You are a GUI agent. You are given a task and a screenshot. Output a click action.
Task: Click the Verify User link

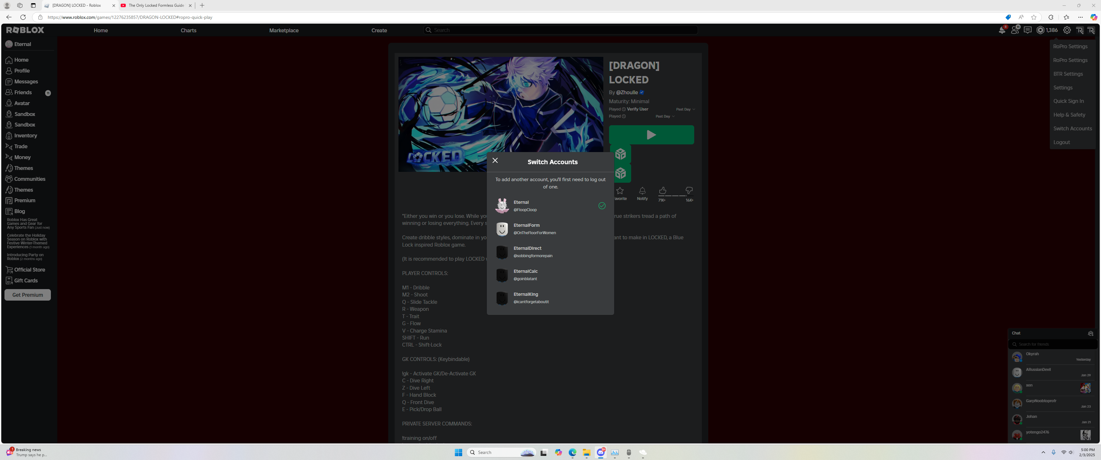(637, 109)
